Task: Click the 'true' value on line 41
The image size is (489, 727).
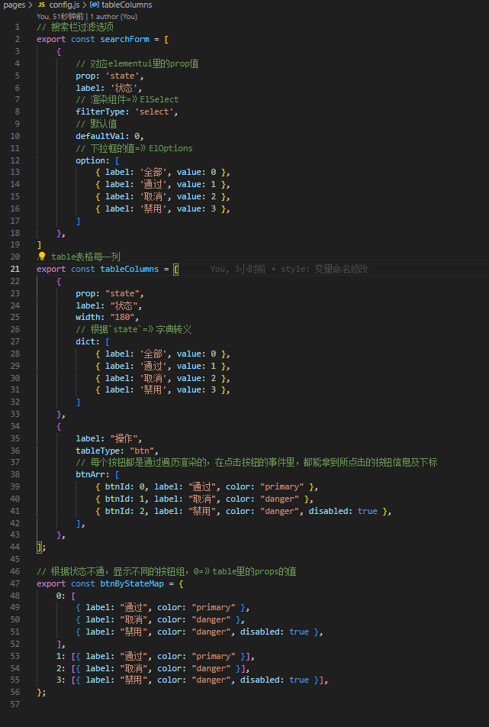Action: click(x=368, y=511)
